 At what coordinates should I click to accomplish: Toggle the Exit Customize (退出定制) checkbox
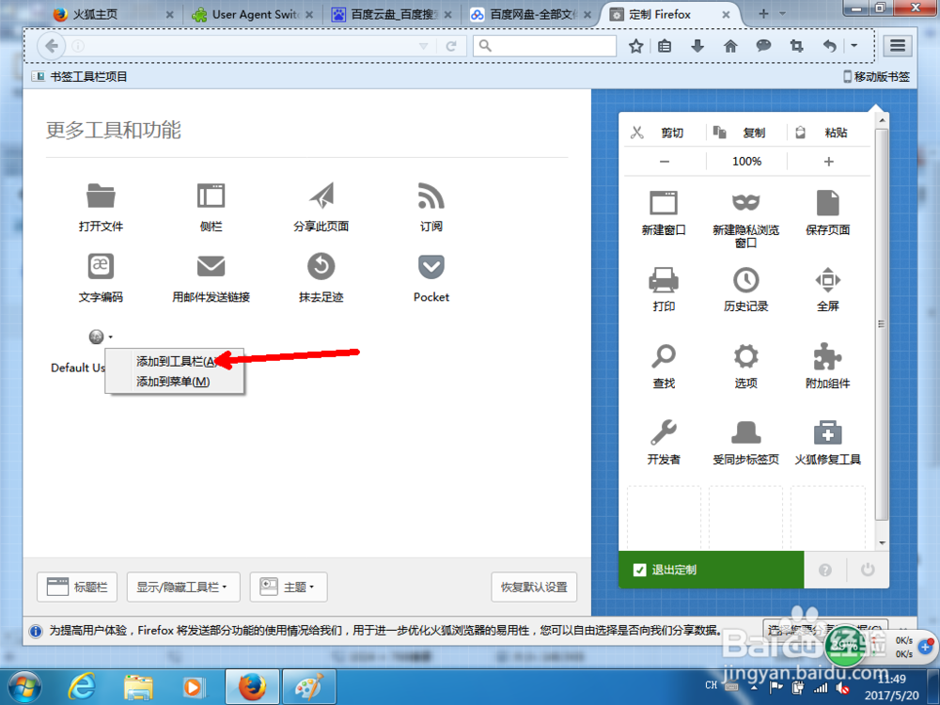pyautogui.click(x=639, y=570)
